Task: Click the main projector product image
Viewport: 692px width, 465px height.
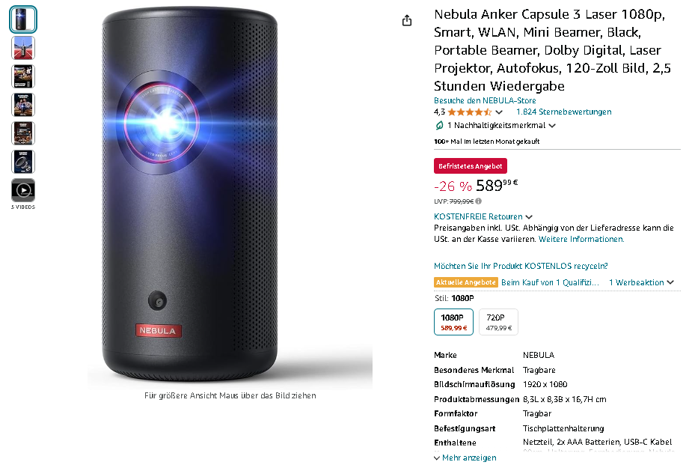Action: pos(190,194)
